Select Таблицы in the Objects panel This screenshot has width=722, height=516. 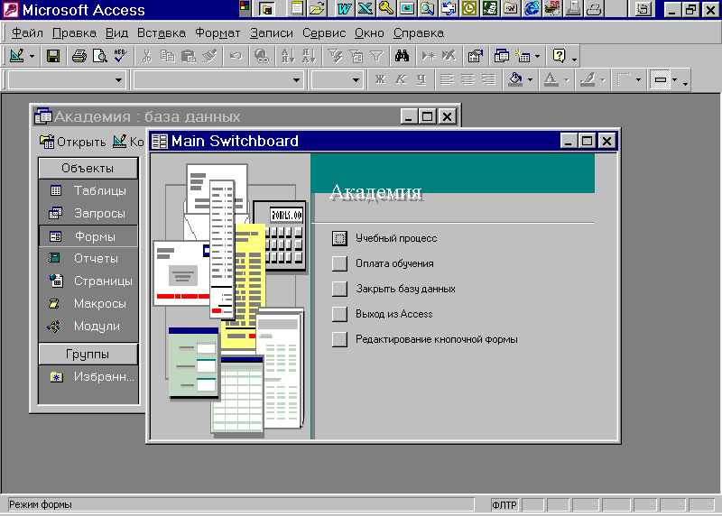pos(88,190)
